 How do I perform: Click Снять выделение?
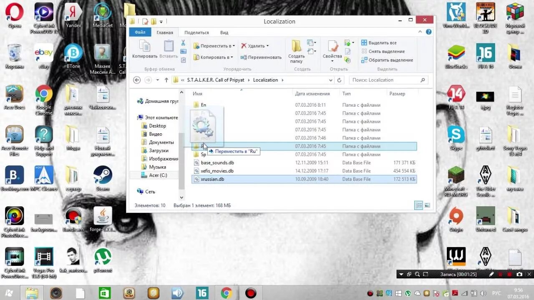(383, 51)
